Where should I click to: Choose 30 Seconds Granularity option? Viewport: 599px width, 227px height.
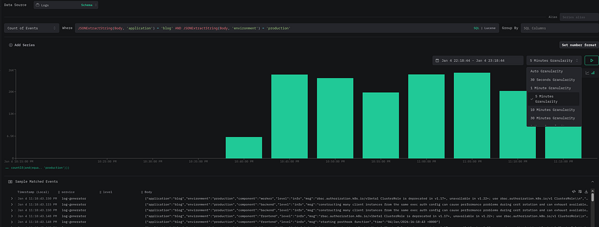(554, 80)
